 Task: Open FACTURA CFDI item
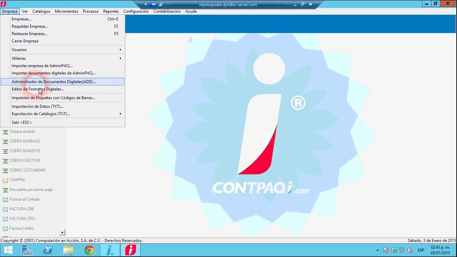22,218
